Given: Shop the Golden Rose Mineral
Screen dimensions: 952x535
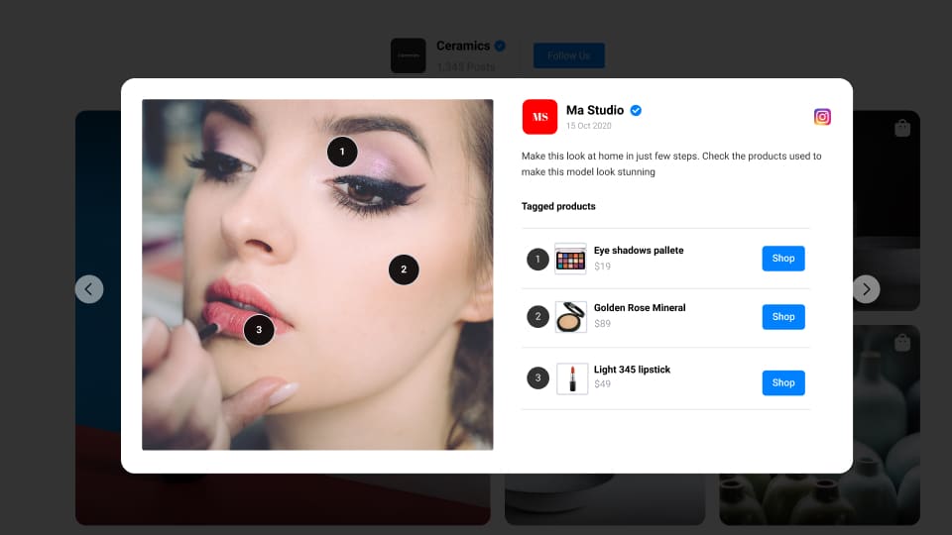Looking at the screenshot, I should point(783,317).
